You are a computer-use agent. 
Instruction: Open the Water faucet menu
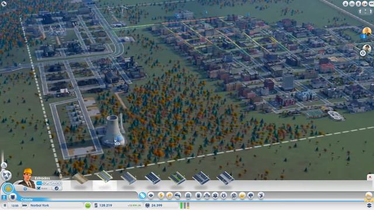pos(178,195)
